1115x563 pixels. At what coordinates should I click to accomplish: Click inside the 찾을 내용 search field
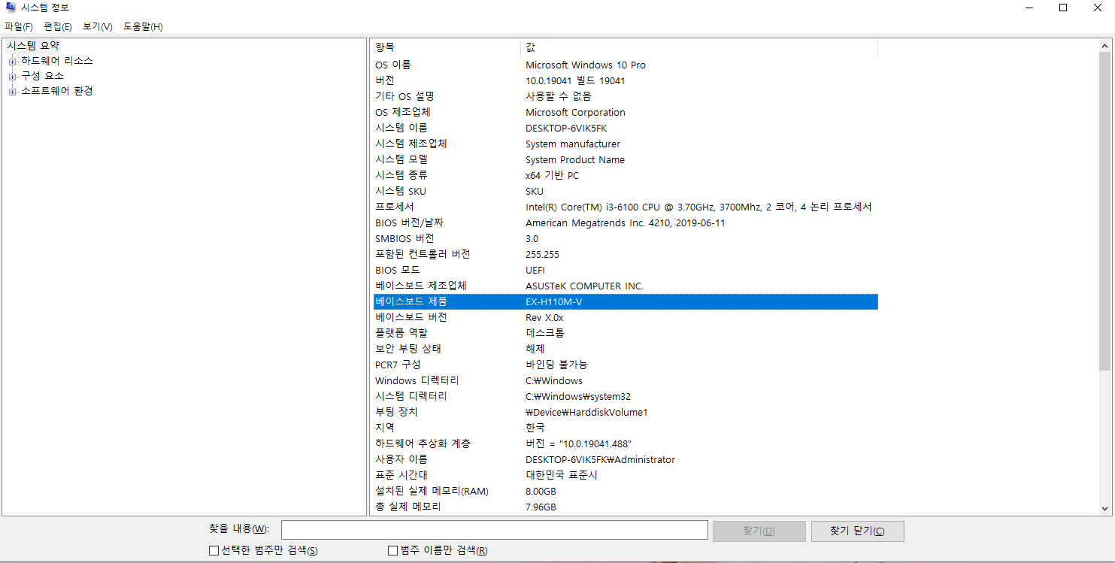[x=494, y=530]
